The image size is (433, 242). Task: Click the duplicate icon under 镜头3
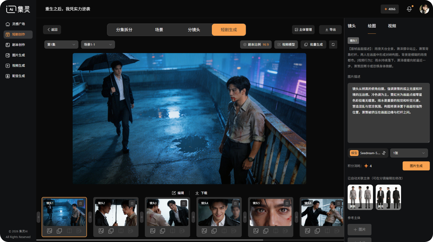point(162,231)
